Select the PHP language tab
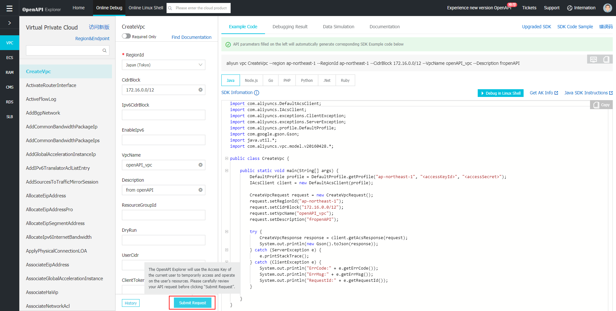The width and height of the screenshot is (616, 311). pos(287,81)
